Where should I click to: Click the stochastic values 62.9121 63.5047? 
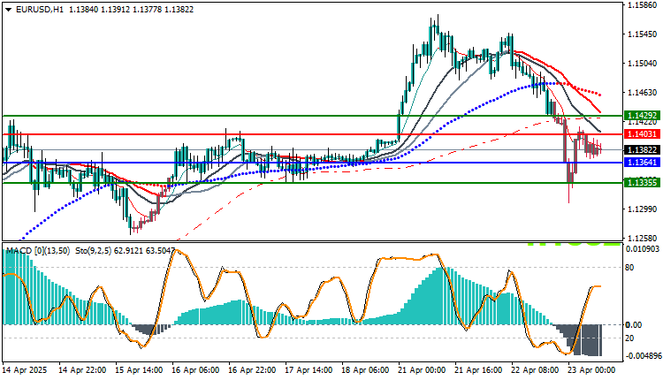[x=144, y=251]
